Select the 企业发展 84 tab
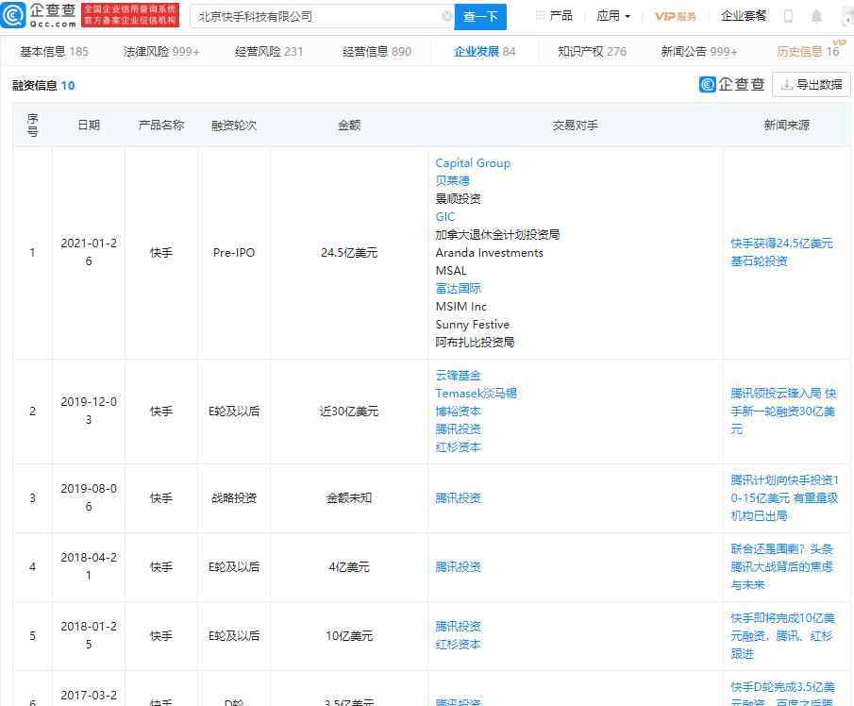 484,52
